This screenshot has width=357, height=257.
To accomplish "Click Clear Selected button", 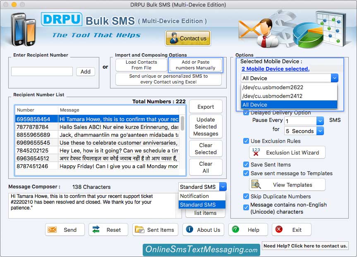I will click(x=206, y=148).
